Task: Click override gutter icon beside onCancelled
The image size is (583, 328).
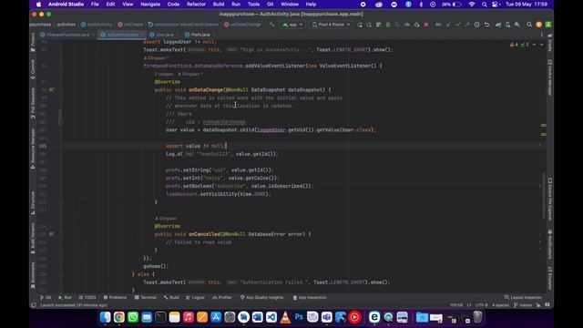Action: (x=51, y=234)
